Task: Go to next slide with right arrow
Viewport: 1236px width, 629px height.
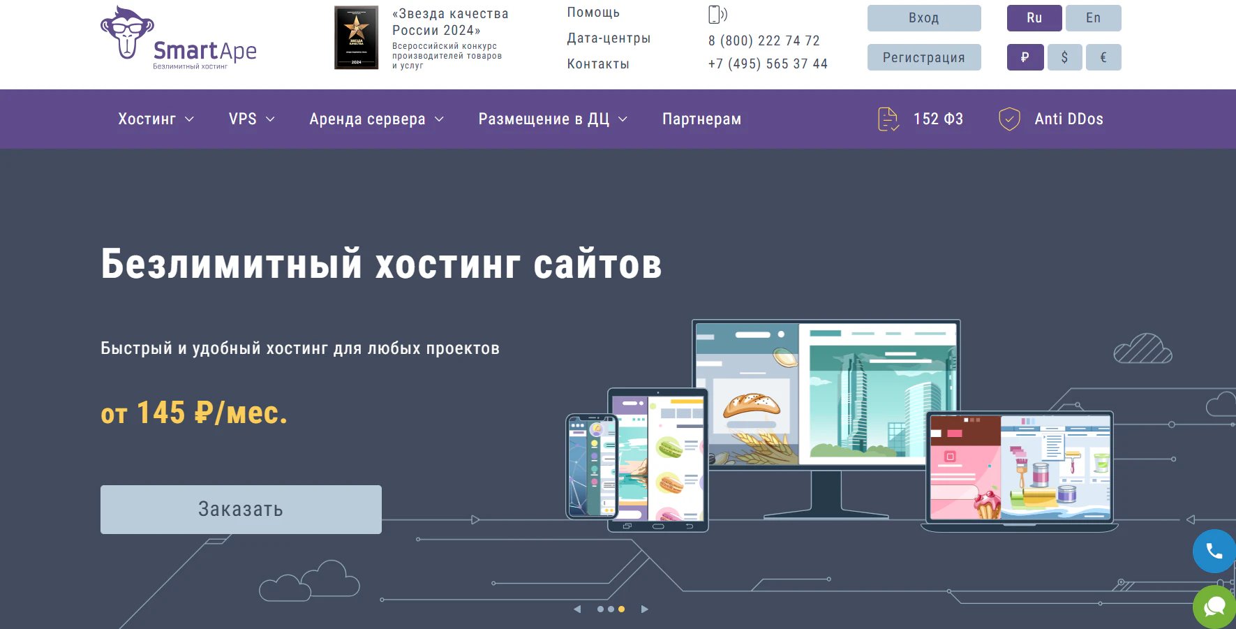Action: pyautogui.click(x=645, y=609)
